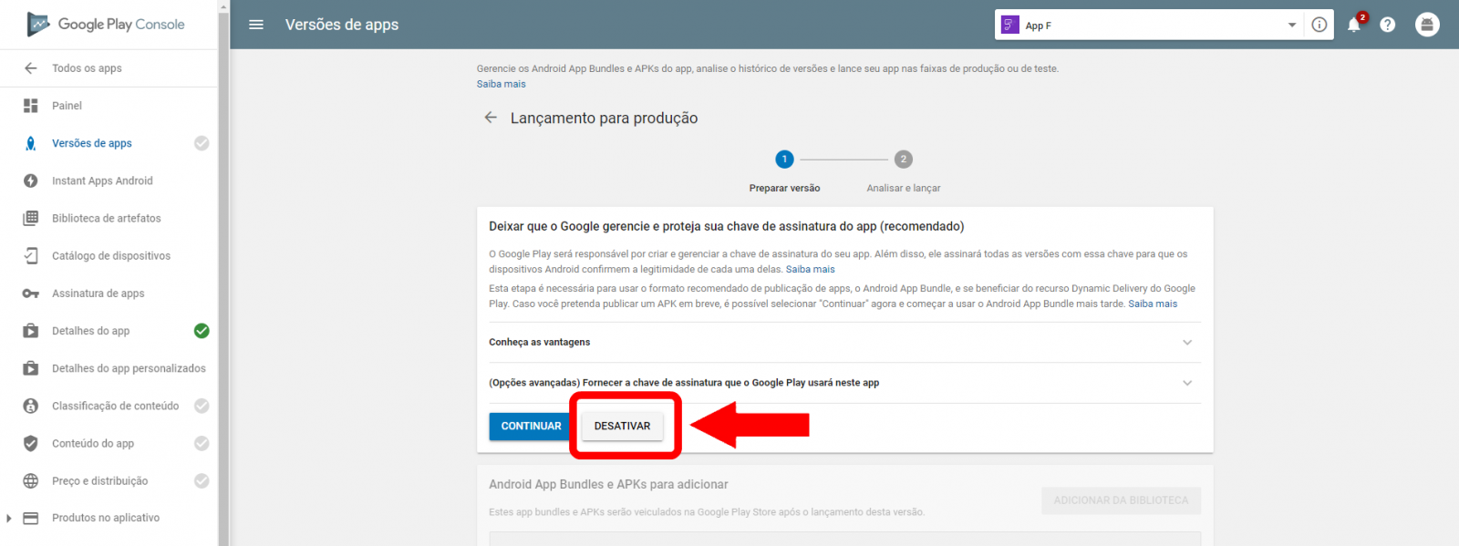Open the help question mark icon
This screenshot has width=1459, height=546.
pos(1388,25)
